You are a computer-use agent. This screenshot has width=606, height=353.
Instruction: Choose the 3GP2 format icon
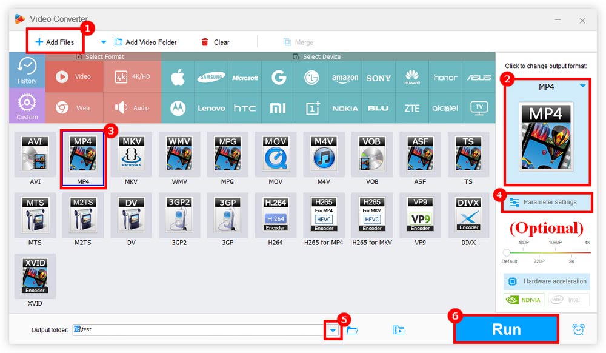(179, 215)
